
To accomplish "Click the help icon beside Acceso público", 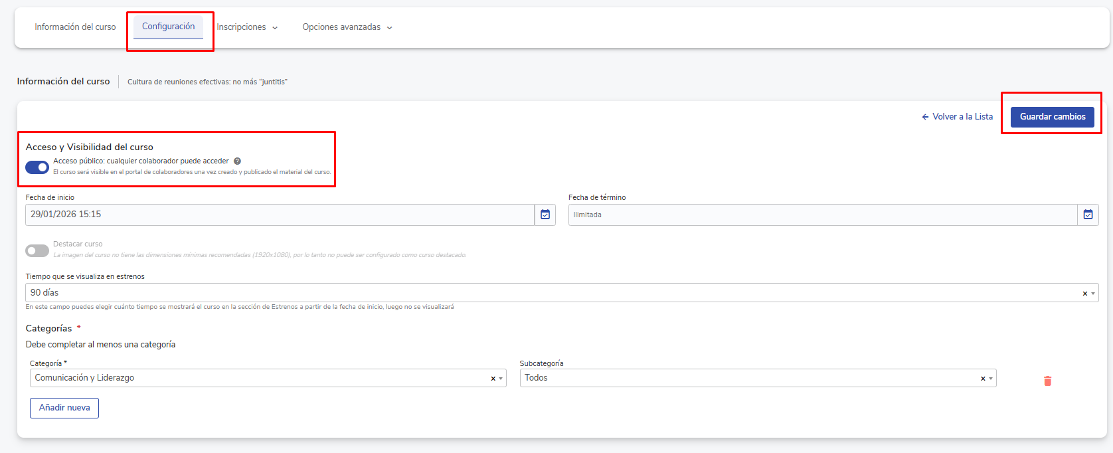I will click(x=237, y=161).
